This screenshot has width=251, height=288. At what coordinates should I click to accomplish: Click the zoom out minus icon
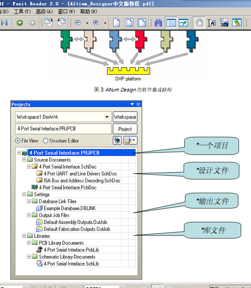pos(78,23)
